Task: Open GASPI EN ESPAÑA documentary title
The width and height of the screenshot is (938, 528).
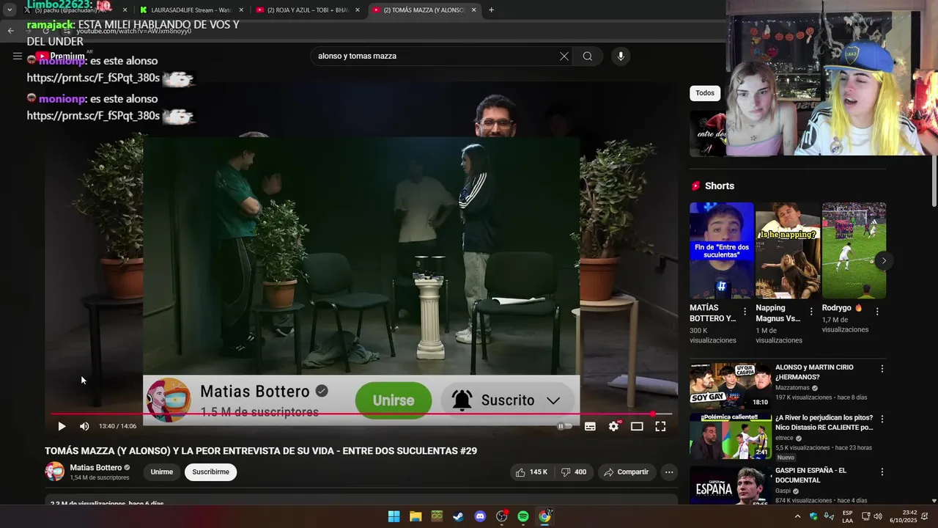Action: pyautogui.click(x=810, y=475)
